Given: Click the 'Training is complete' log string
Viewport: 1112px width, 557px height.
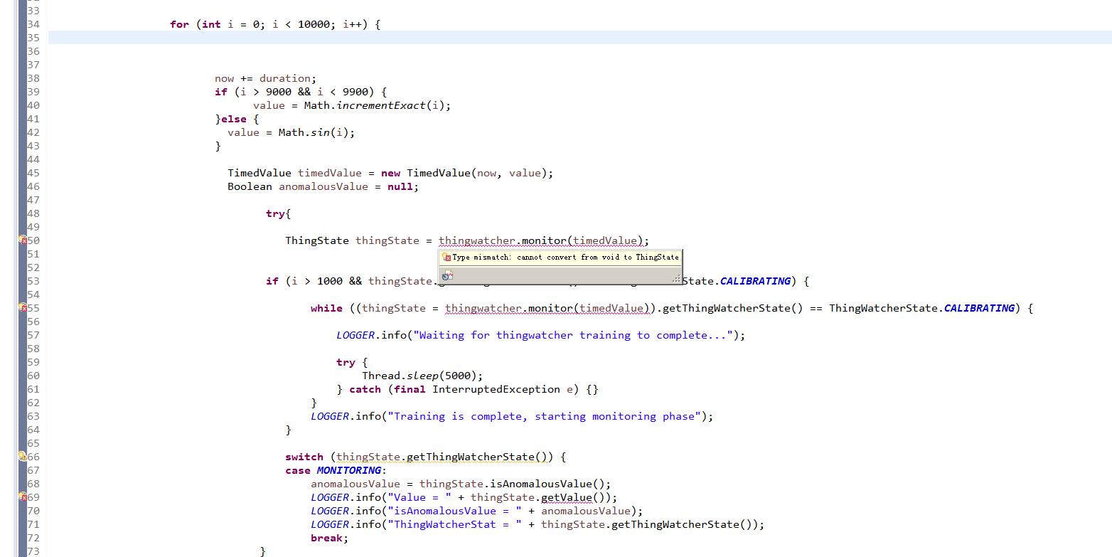Looking at the screenshot, I should (547, 416).
